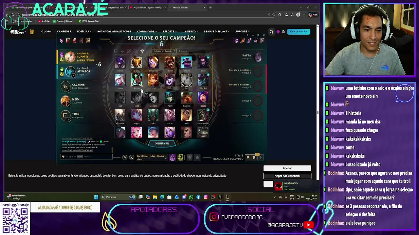419x235 pixels.
Task: Select Lulu champion portrait
Action: click(x=170, y=80)
